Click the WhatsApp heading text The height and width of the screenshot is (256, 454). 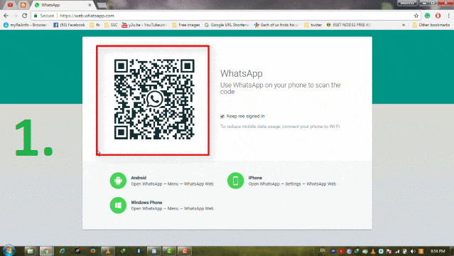pos(242,74)
